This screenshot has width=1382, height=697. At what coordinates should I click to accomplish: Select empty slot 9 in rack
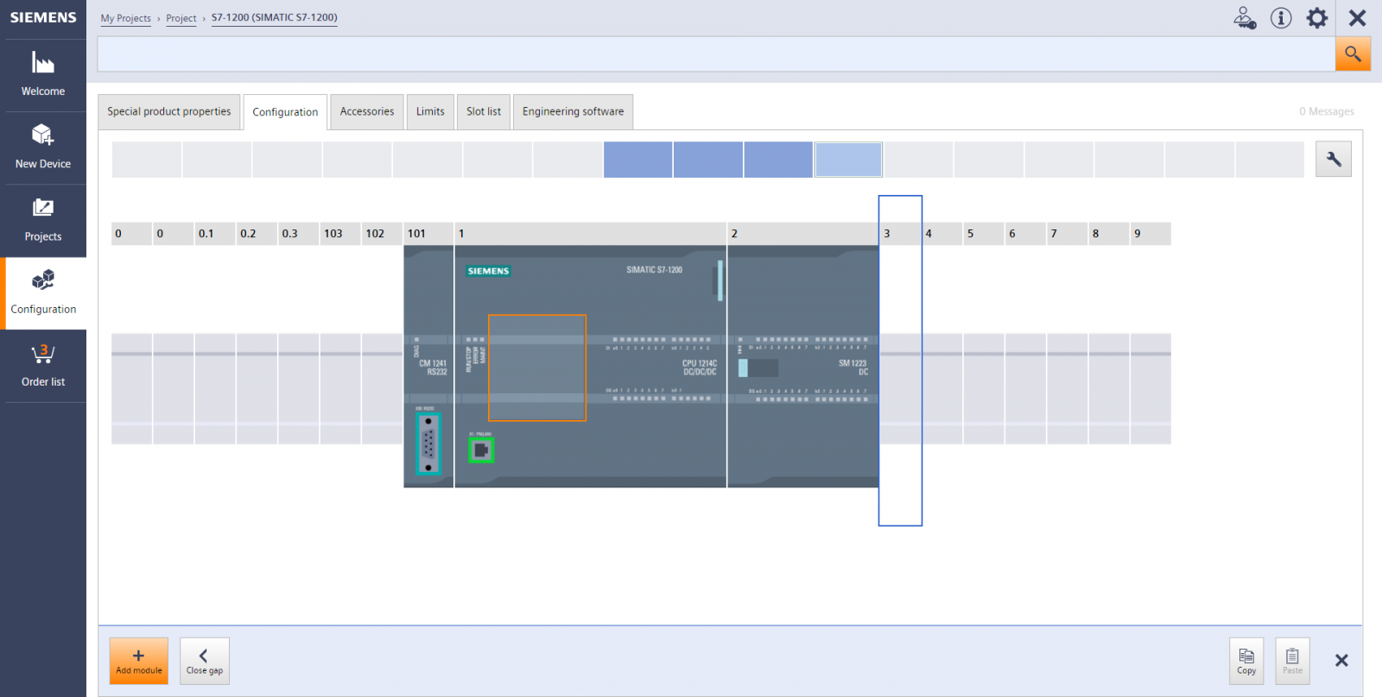(1151, 388)
